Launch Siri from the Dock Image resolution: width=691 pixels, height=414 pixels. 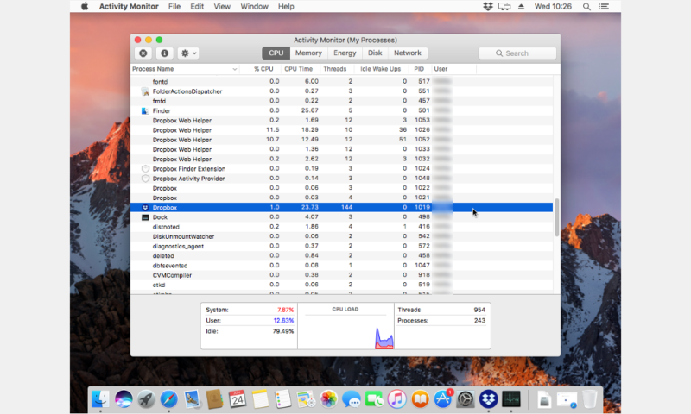click(124, 399)
